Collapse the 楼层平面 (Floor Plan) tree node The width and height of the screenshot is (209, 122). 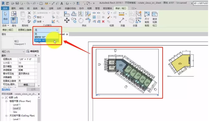tap(6, 101)
